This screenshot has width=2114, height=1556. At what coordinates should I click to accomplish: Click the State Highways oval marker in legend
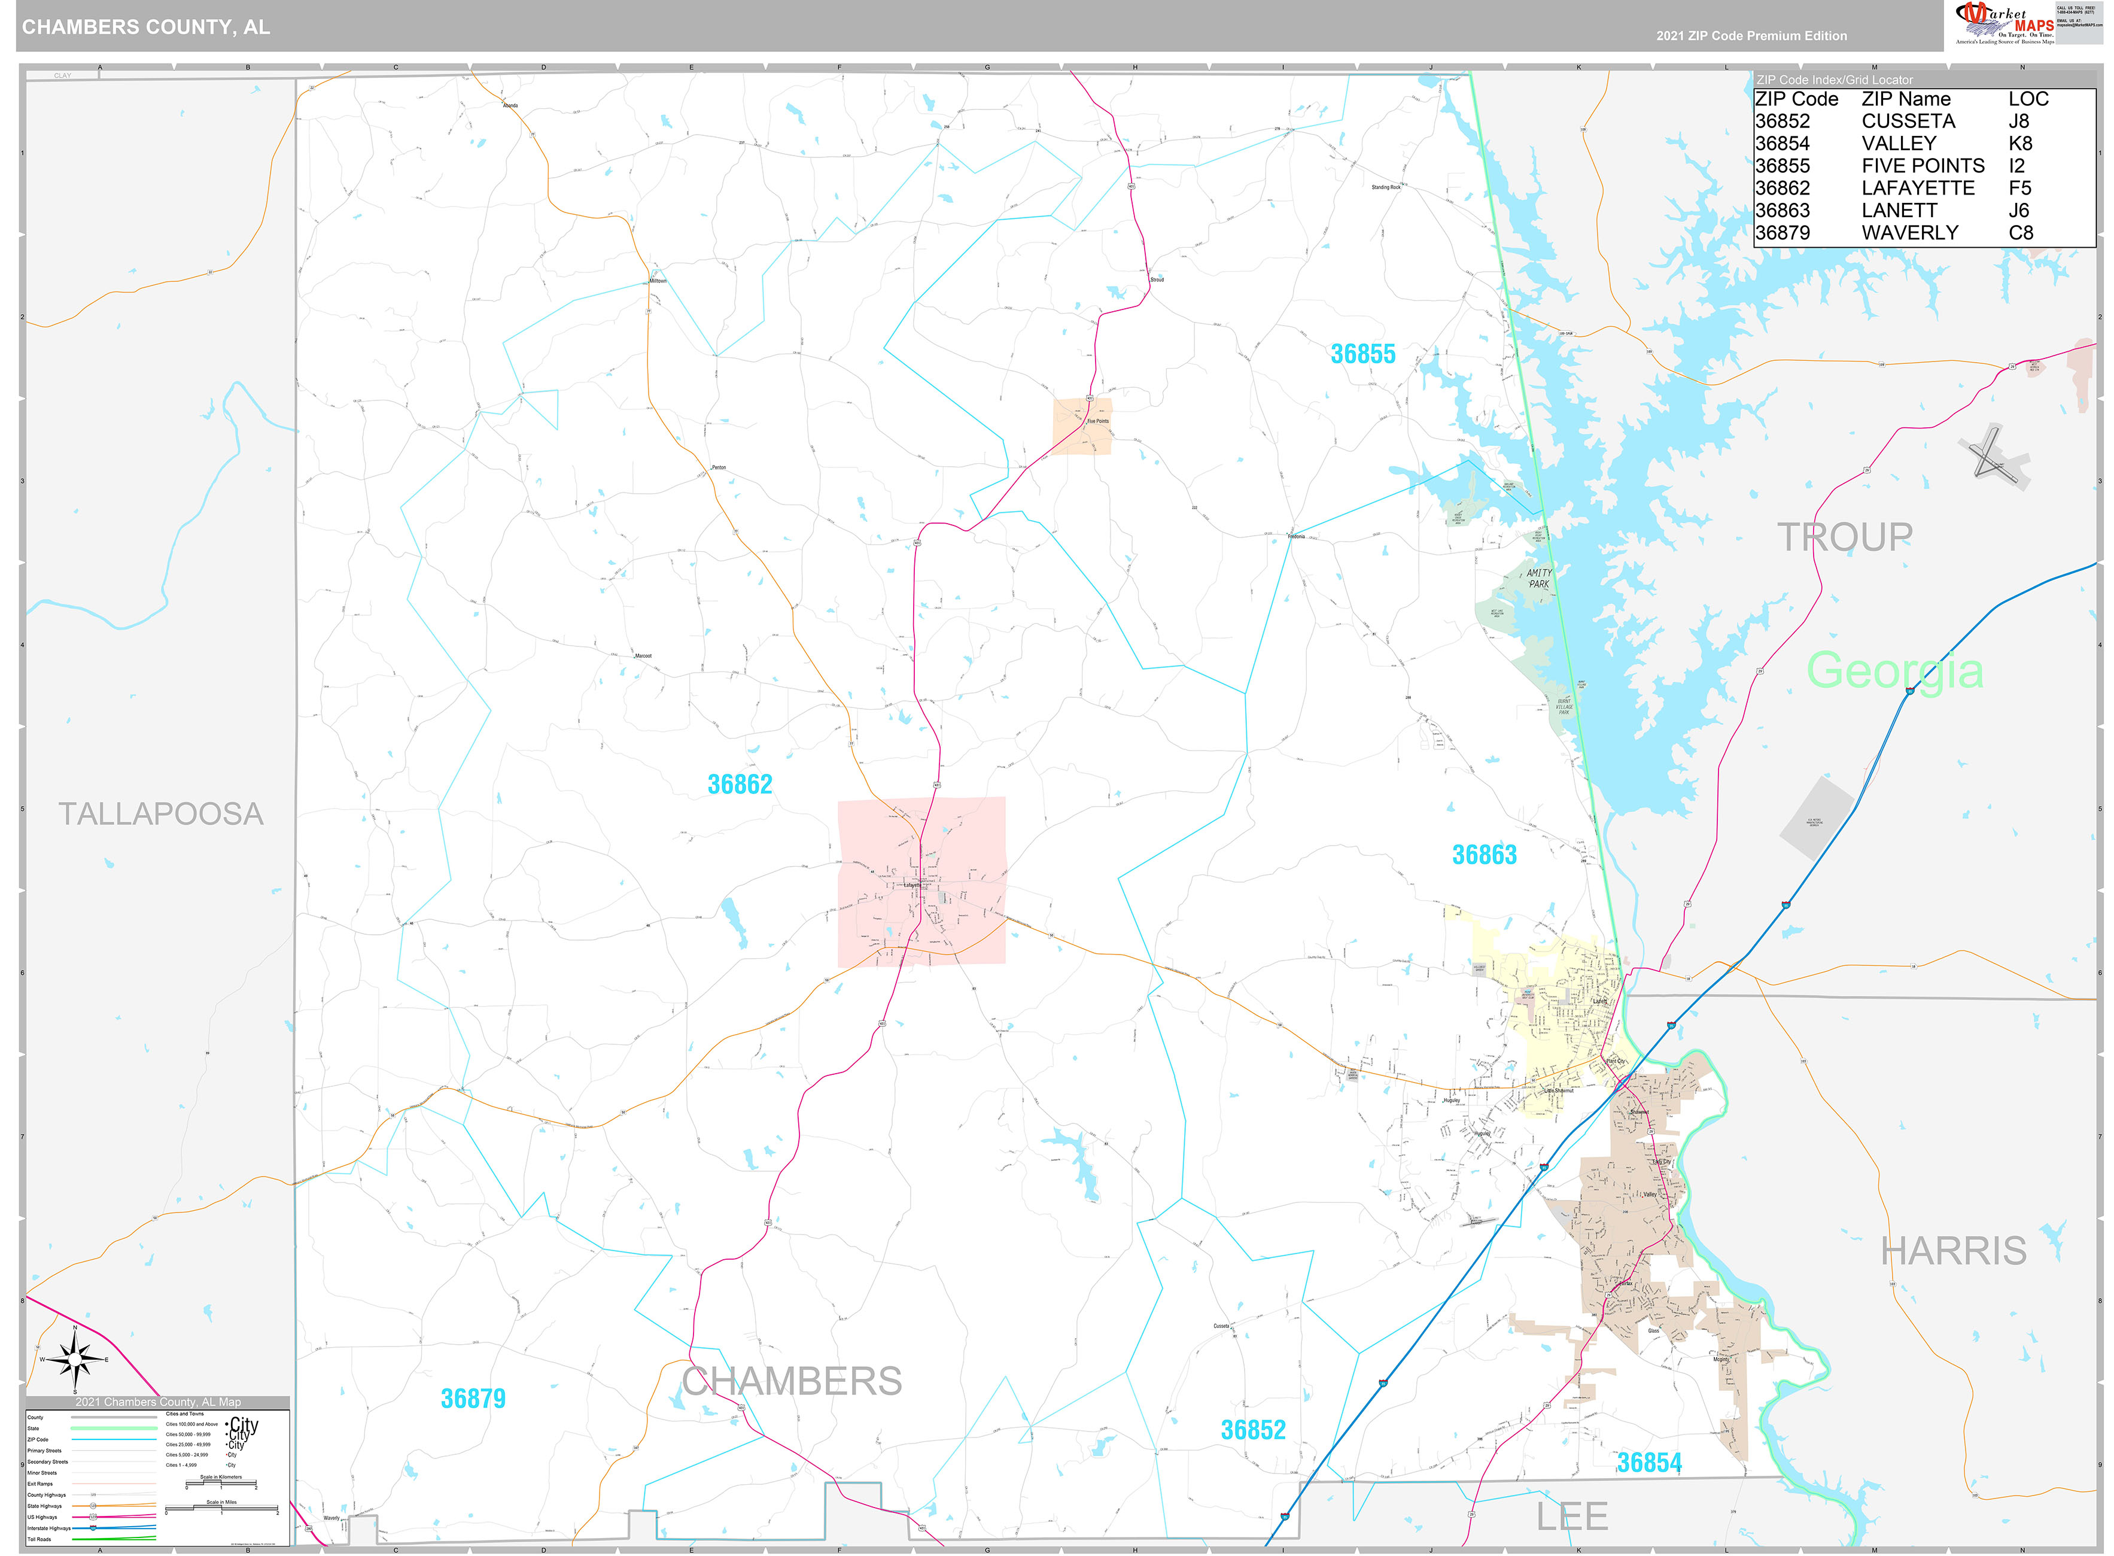pyautogui.click(x=93, y=1506)
